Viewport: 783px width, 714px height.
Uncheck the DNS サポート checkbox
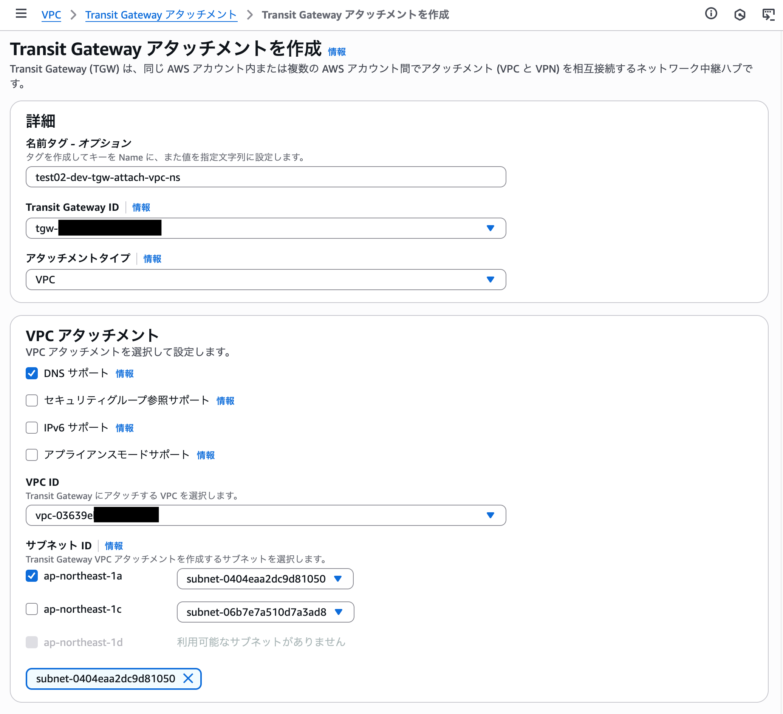[31, 373]
